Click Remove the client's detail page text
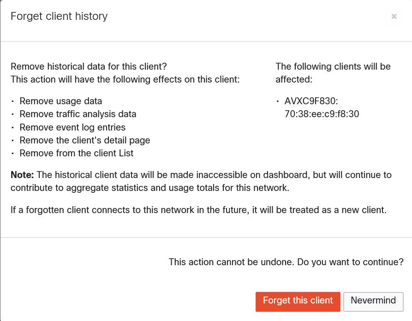The width and height of the screenshot is (412, 321). (x=84, y=140)
